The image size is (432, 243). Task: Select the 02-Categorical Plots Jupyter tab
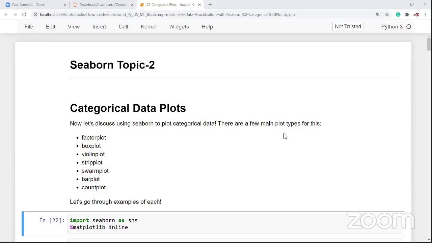(170, 5)
